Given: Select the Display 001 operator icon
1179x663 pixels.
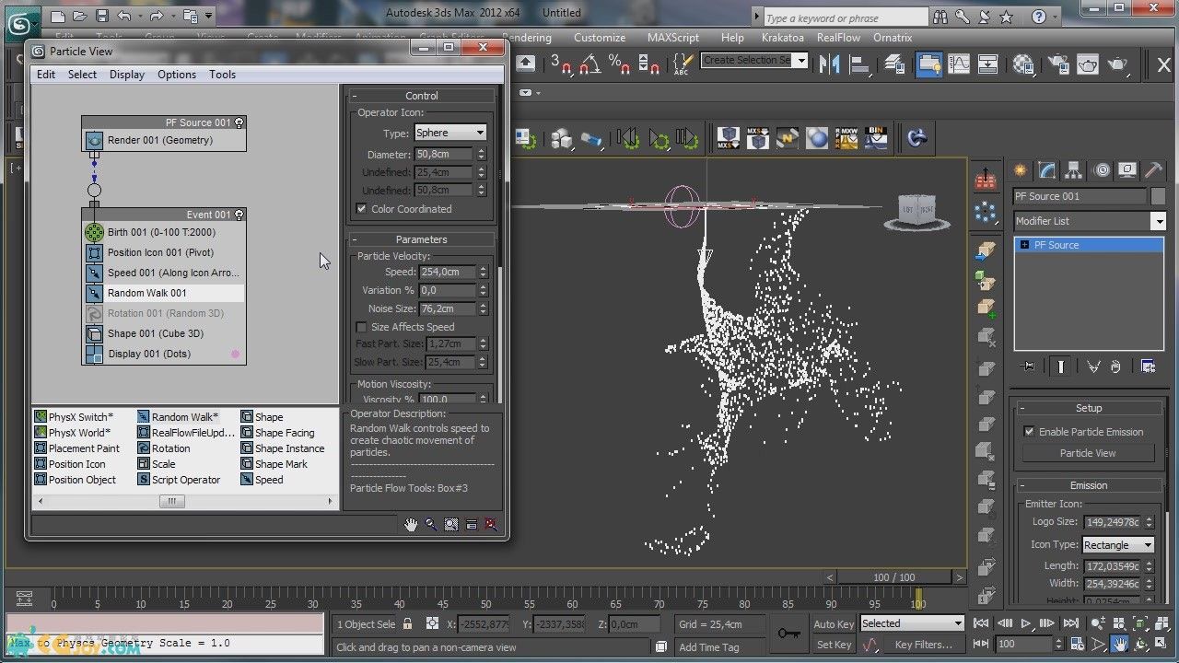Looking at the screenshot, I should coord(94,354).
